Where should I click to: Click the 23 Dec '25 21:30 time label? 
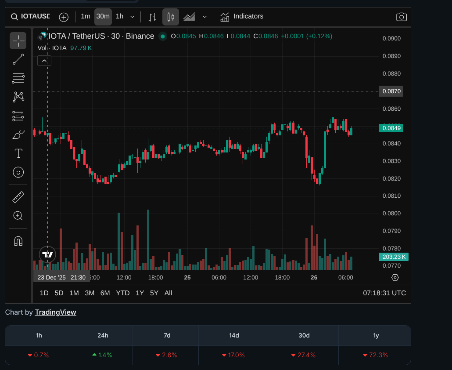point(61,278)
